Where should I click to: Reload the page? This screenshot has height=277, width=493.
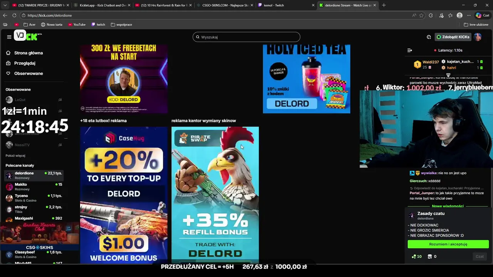14,15
